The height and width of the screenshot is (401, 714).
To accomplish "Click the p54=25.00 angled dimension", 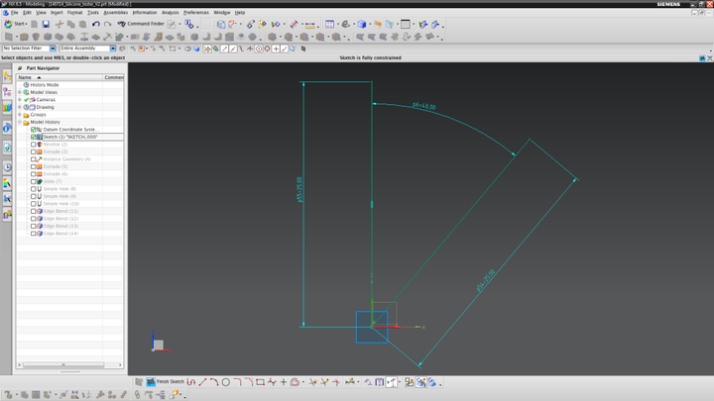I will point(485,280).
